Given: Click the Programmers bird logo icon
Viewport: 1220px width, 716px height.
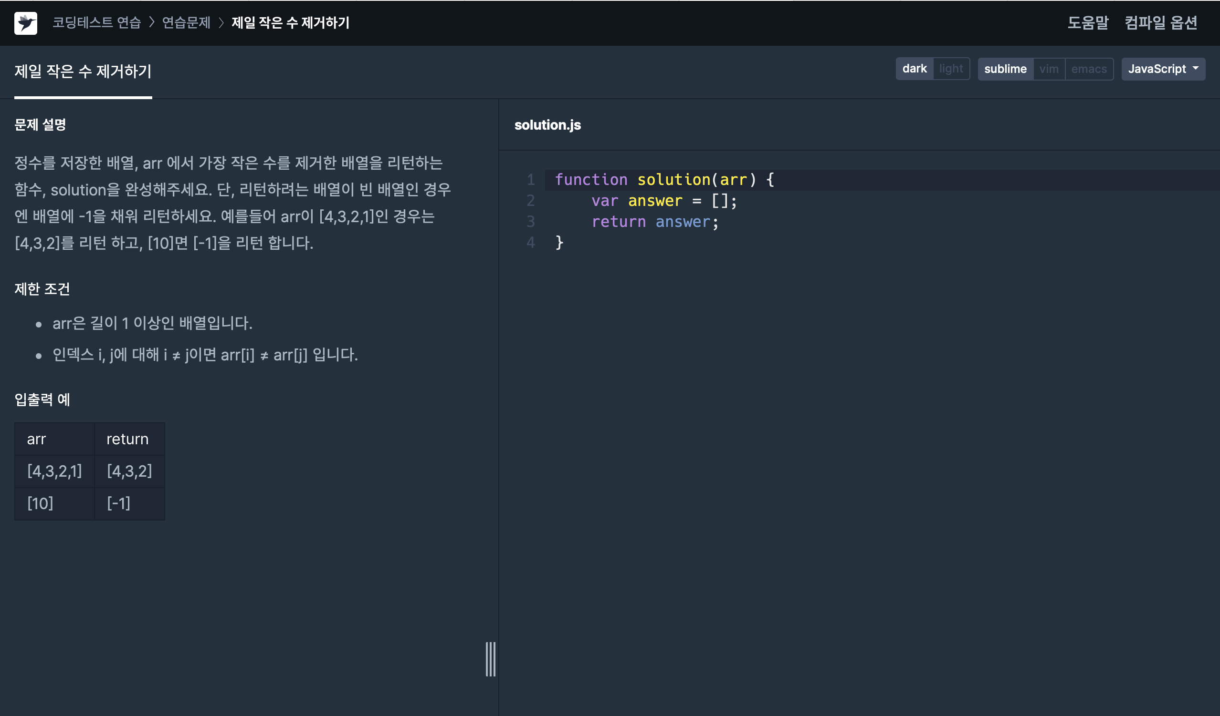Looking at the screenshot, I should coord(26,23).
